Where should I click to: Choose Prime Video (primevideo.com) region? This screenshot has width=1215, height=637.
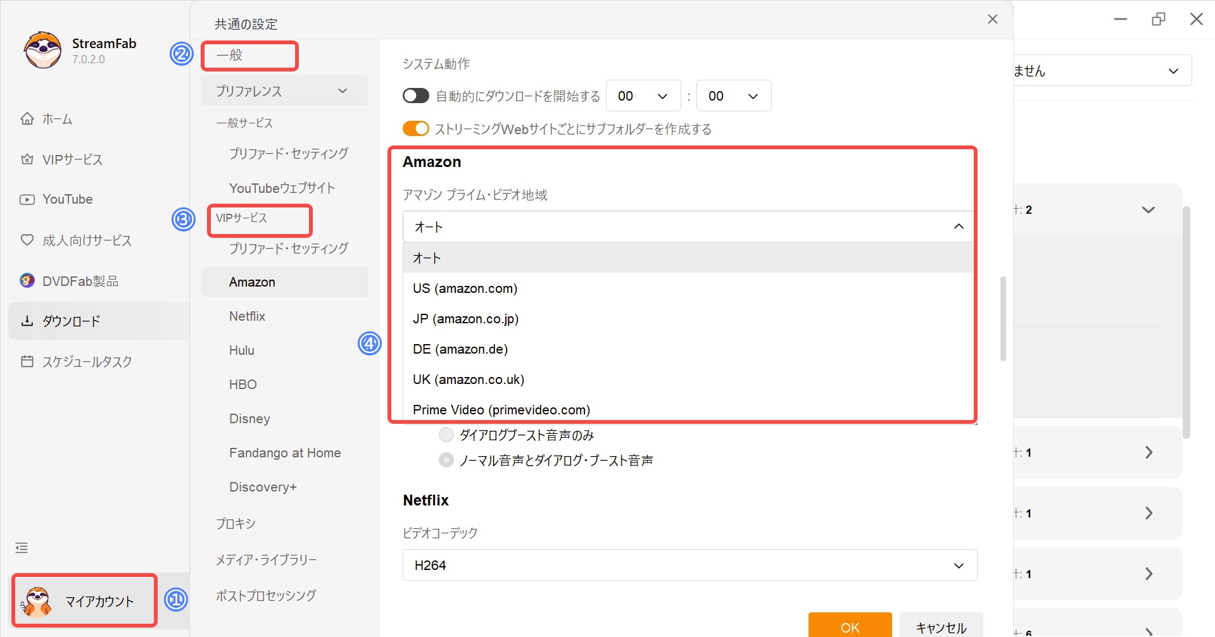point(688,409)
